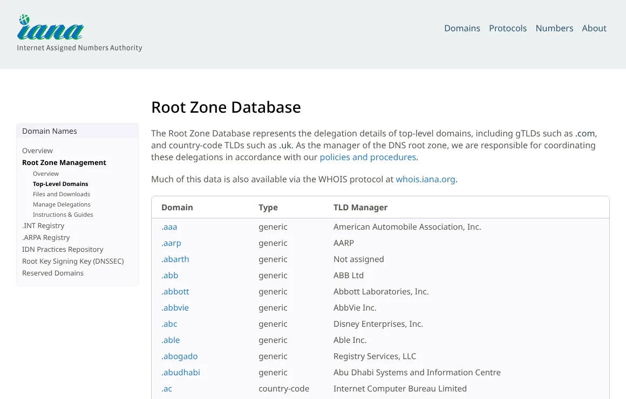The image size is (626, 399).
Task: Open the .ac domain link
Action: [x=166, y=389]
